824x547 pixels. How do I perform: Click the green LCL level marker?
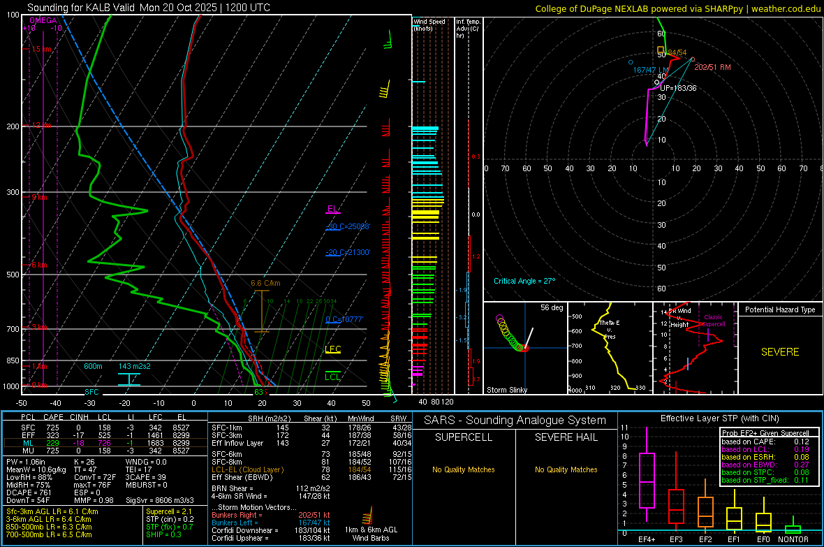pos(333,377)
